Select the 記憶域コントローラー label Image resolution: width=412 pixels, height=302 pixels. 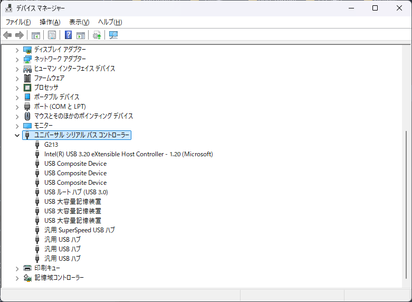pyautogui.click(x=59, y=278)
